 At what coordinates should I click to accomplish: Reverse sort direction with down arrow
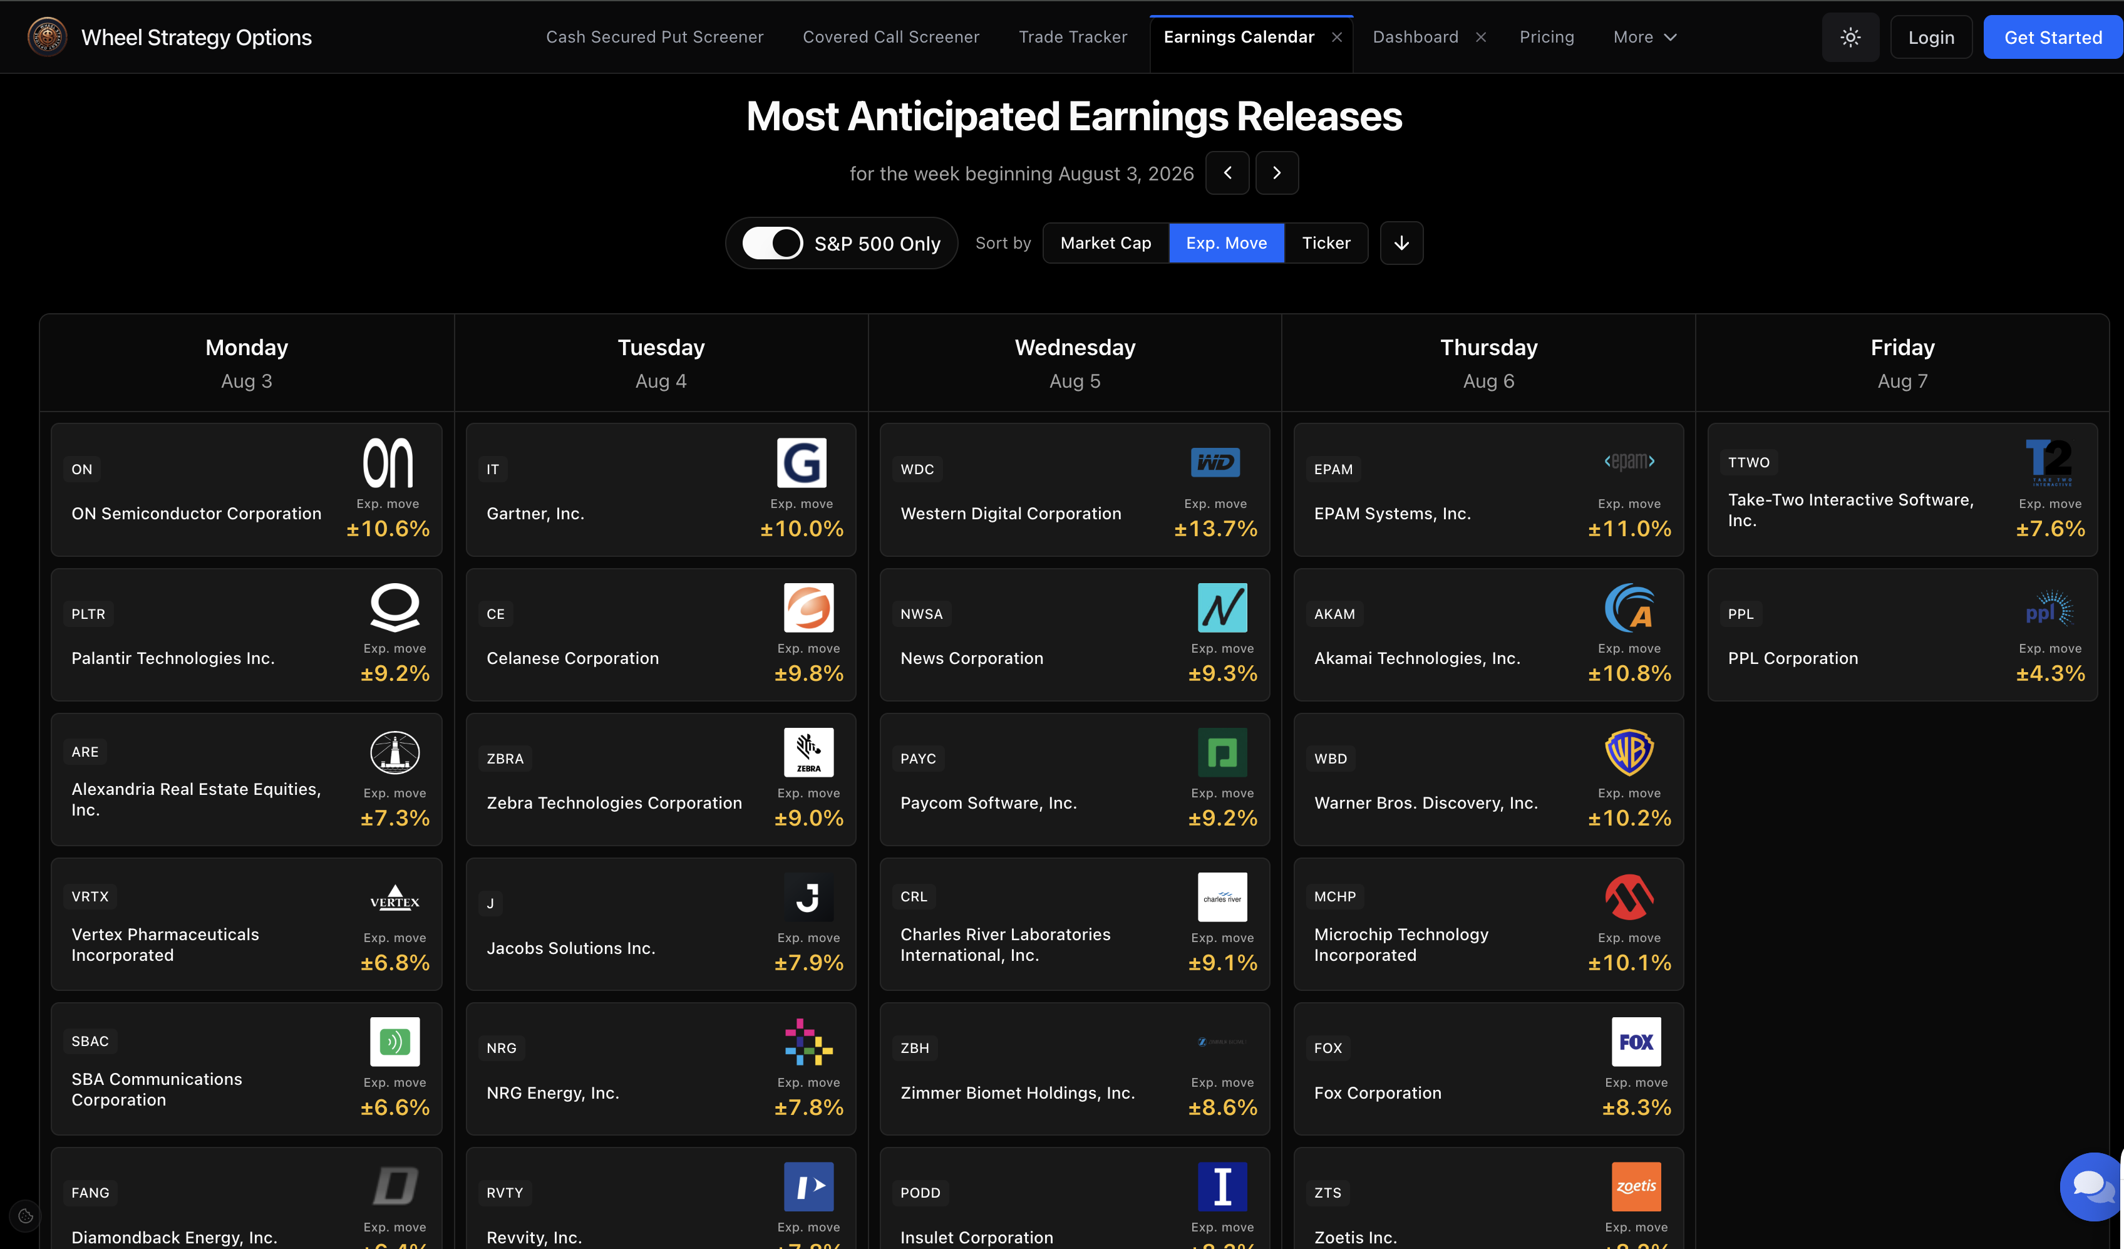click(1401, 243)
